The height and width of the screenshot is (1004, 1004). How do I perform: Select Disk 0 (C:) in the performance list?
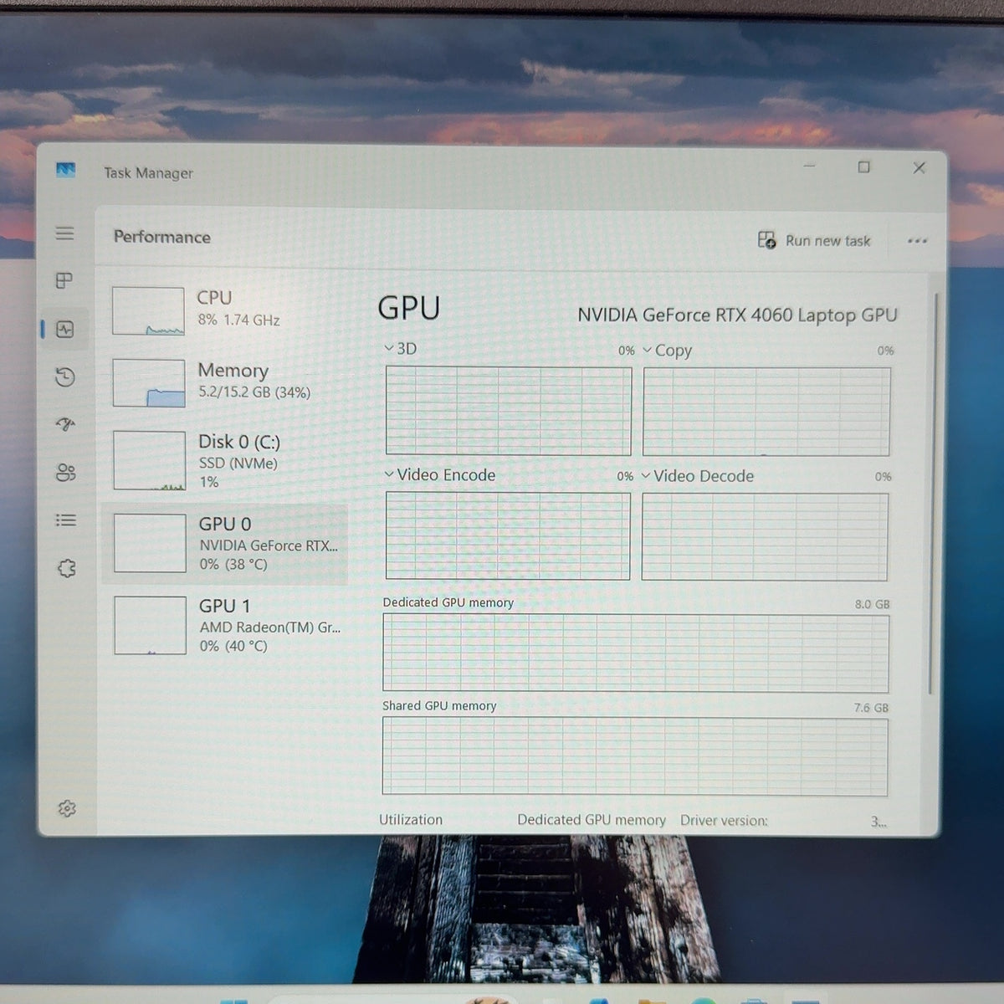(x=226, y=461)
